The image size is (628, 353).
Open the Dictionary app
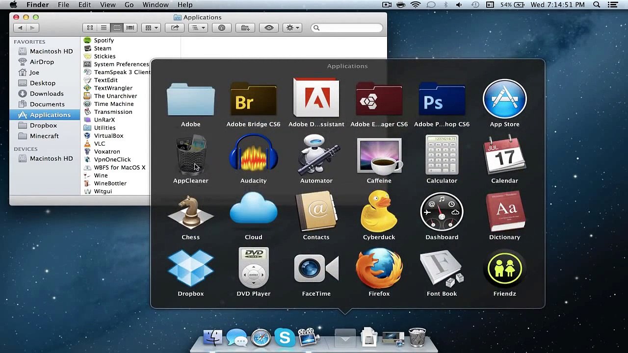[x=504, y=212]
